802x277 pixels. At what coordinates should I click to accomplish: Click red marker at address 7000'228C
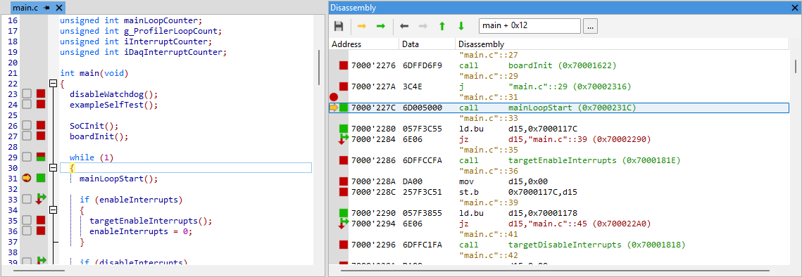pos(343,192)
